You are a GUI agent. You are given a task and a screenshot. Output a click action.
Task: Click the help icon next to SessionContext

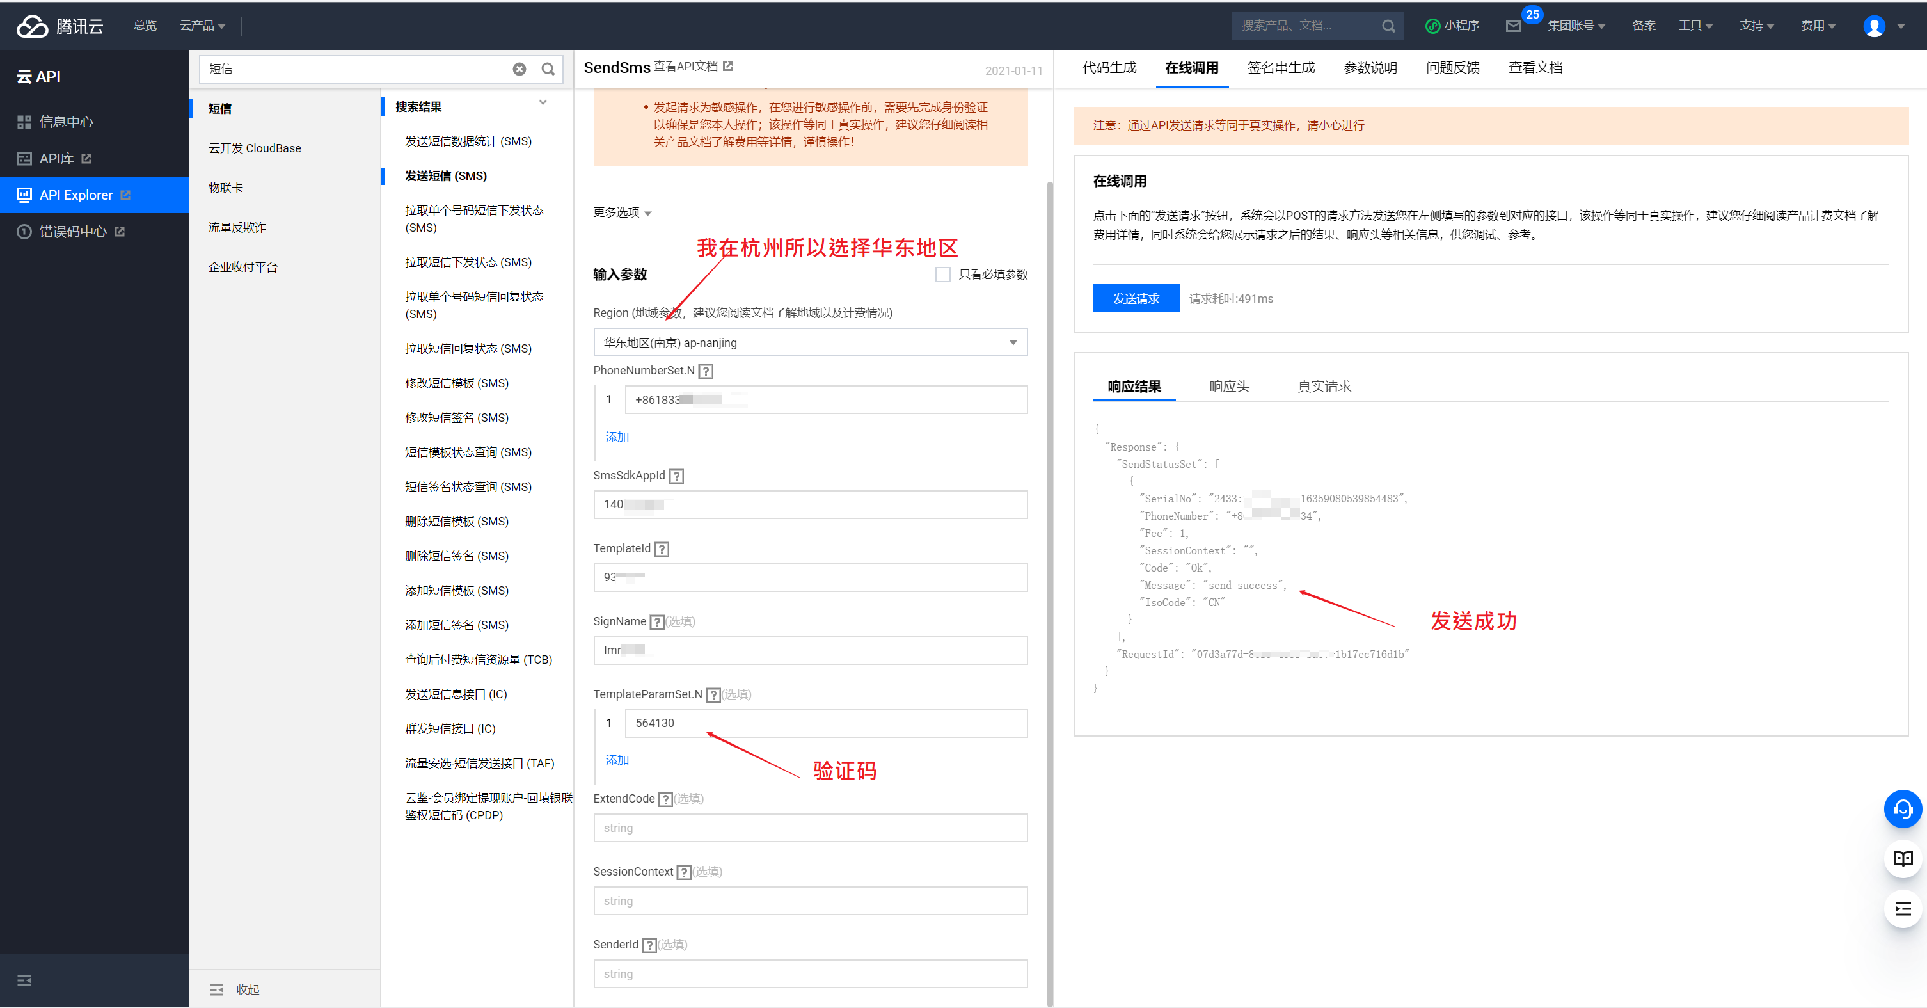tap(684, 872)
